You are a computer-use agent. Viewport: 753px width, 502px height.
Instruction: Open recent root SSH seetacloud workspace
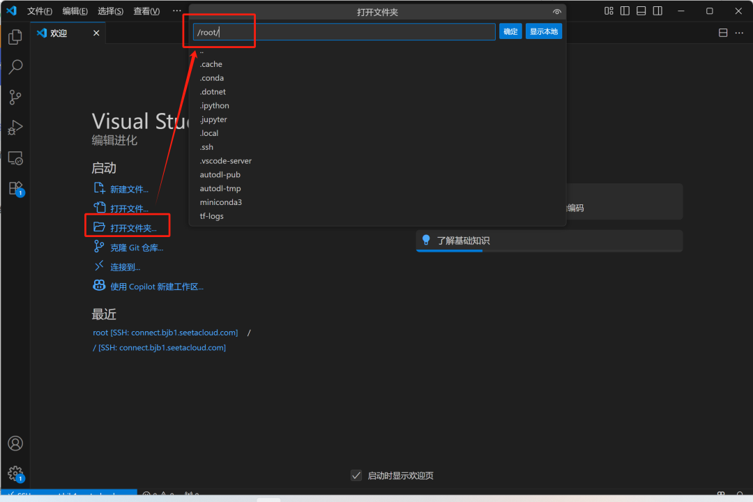(165, 333)
